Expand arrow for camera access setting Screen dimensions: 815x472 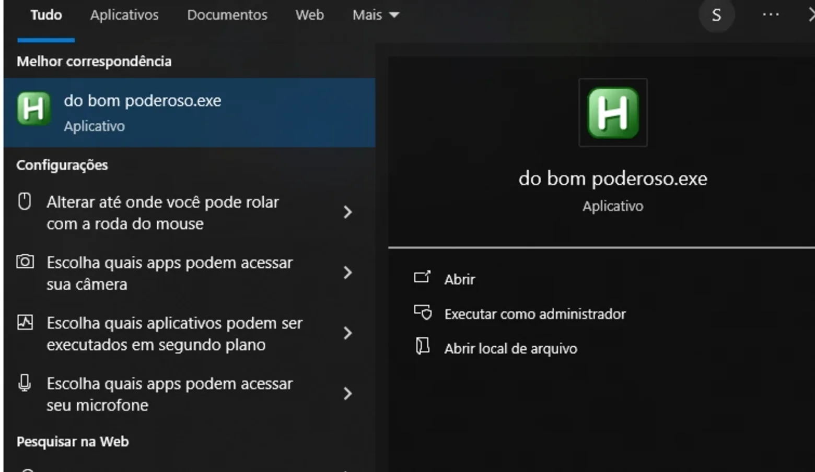[348, 273]
